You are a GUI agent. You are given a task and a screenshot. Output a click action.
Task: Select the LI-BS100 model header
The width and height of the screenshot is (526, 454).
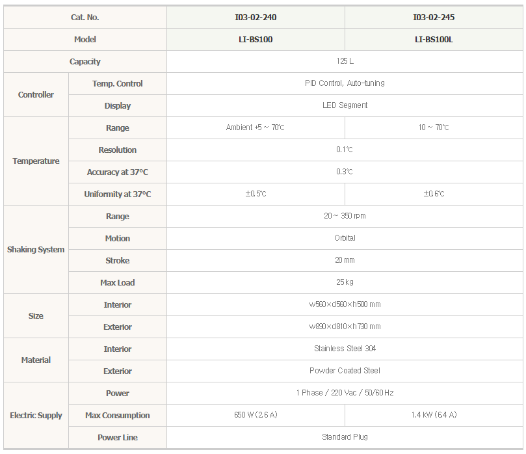256,39
